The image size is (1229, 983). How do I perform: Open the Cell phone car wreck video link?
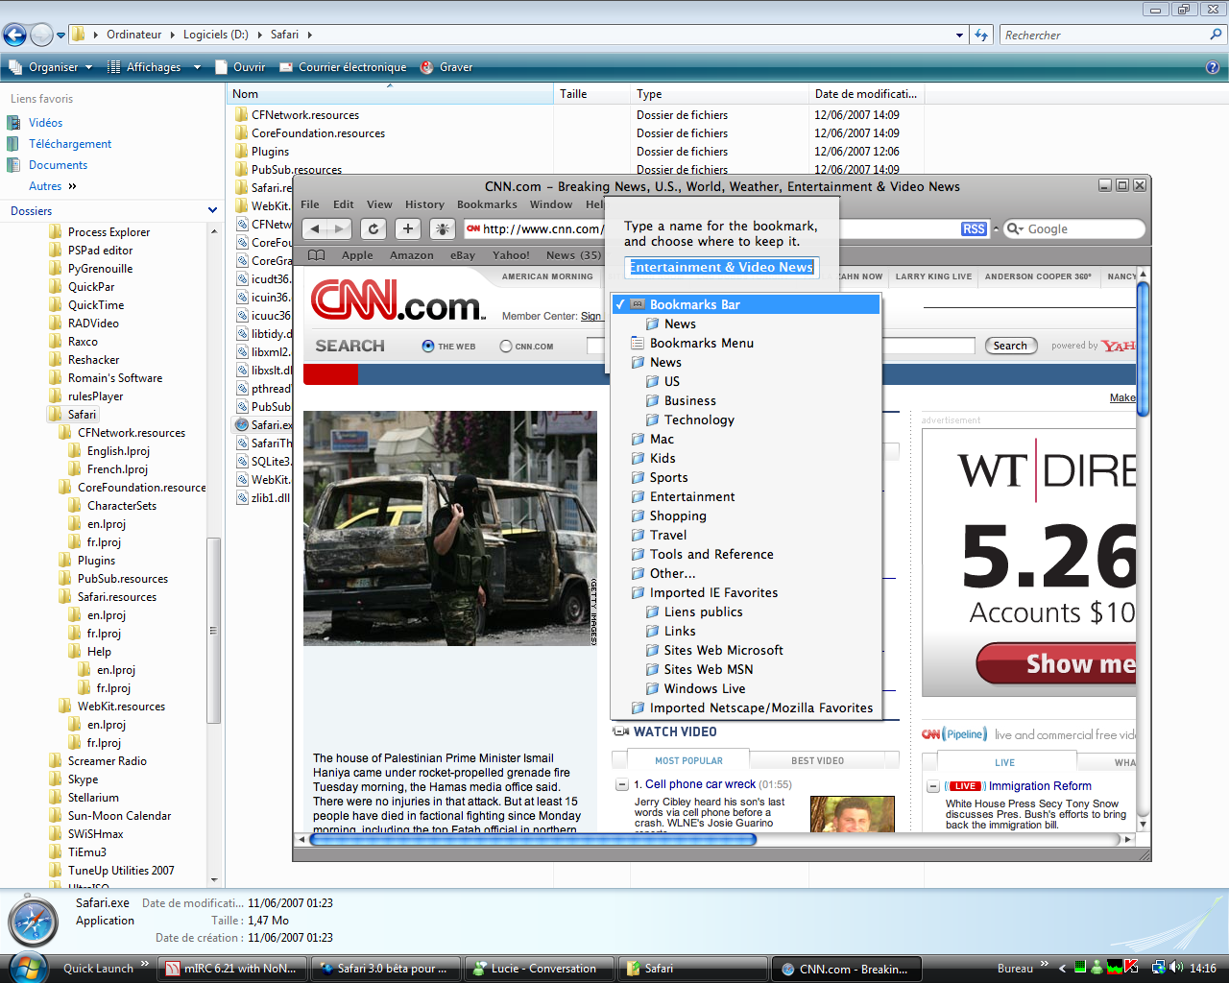[700, 784]
